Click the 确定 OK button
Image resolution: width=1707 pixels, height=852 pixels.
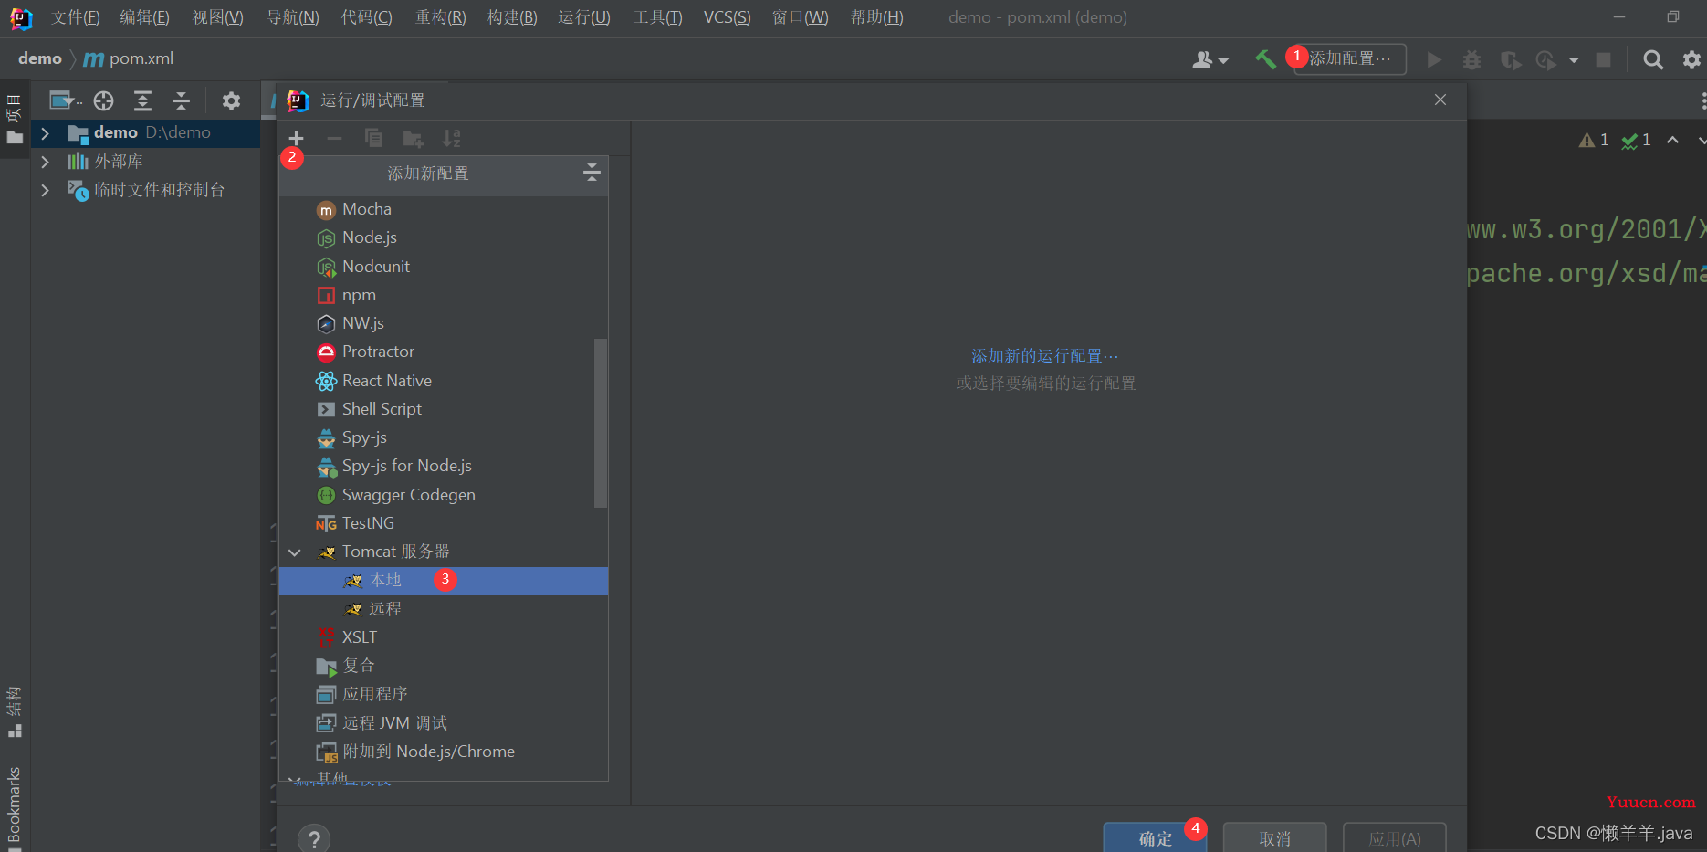pos(1155,838)
